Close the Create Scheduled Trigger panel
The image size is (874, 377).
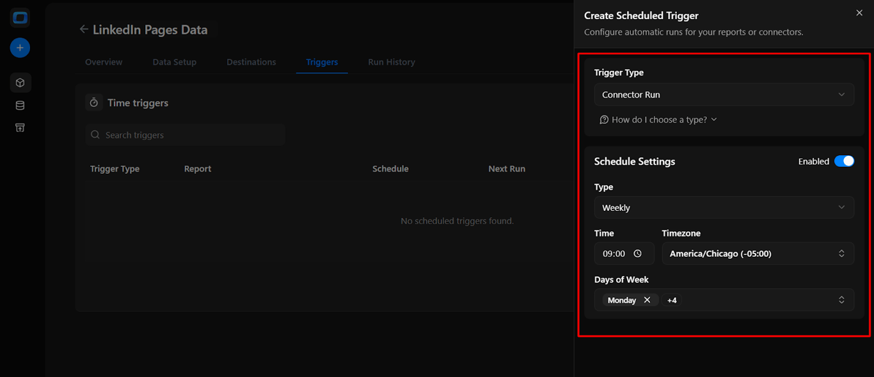[x=859, y=13]
